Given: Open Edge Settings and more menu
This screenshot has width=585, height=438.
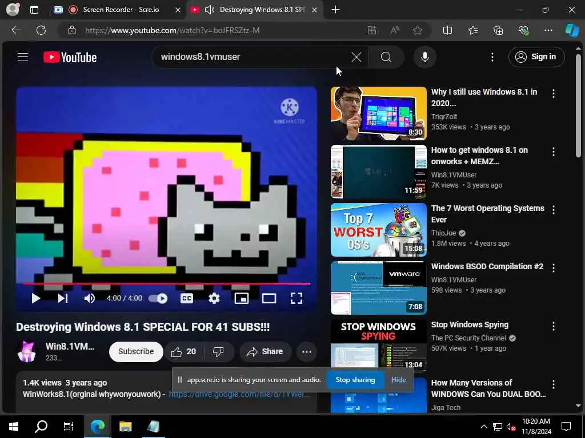Looking at the screenshot, I should [x=548, y=30].
